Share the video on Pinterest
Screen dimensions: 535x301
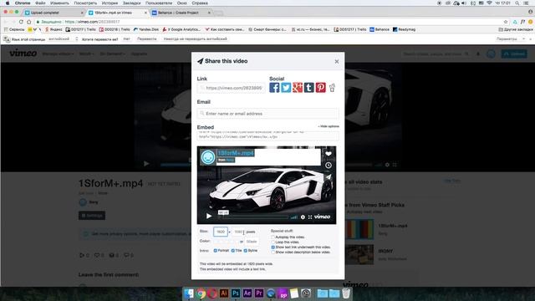tap(321, 88)
